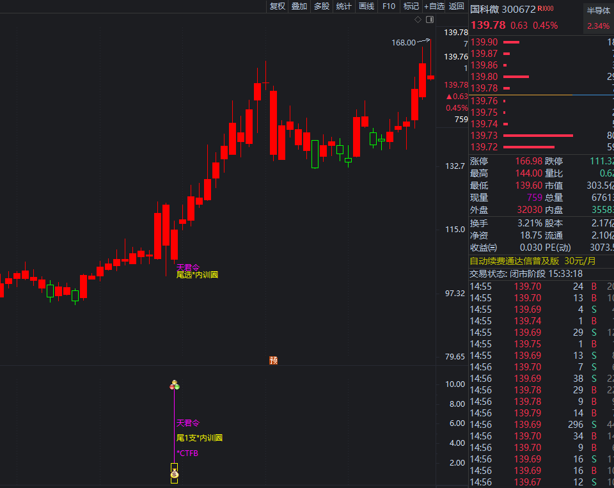The width and height of the screenshot is (614, 488).
Task: Click the R margin-trading badge beside 300672
Action: (x=545, y=9)
